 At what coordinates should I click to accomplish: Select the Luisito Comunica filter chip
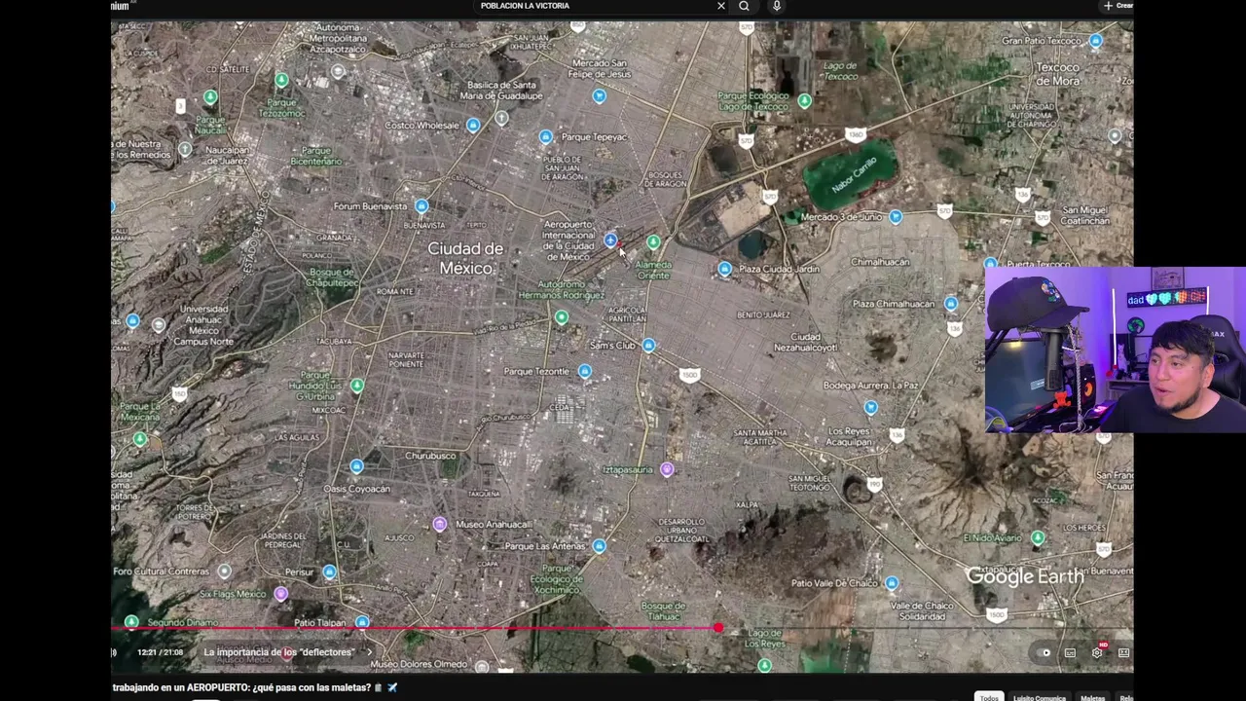pyautogui.click(x=1039, y=697)
